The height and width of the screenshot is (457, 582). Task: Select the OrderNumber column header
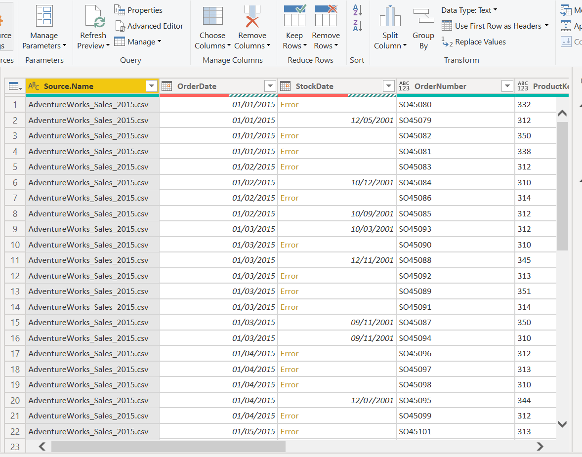(x=456, y=86)
